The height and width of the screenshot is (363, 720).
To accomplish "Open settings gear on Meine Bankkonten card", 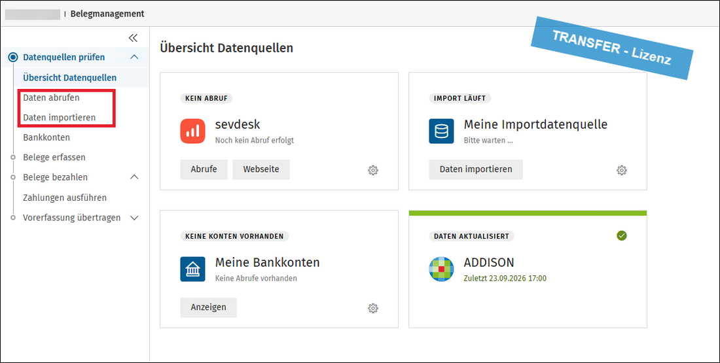I will pyautogui.click(x=373, y=308).
